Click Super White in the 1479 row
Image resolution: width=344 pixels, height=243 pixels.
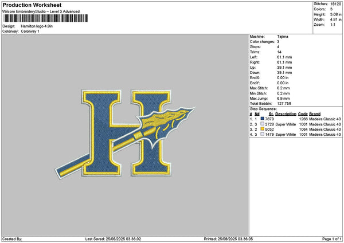[x=286, y=135]
